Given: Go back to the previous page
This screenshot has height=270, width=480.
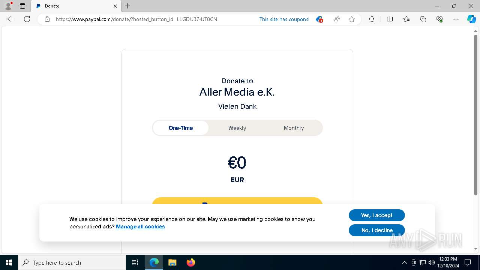Looking at the screenshot, I should tap(10, 19).
